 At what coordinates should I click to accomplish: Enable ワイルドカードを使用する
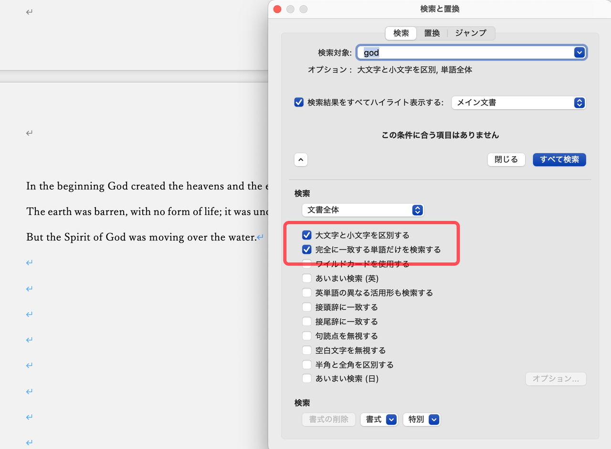coord(306,264)
